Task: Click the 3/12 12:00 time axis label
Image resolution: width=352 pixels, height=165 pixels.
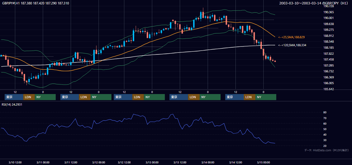Action: coord(124,162)
